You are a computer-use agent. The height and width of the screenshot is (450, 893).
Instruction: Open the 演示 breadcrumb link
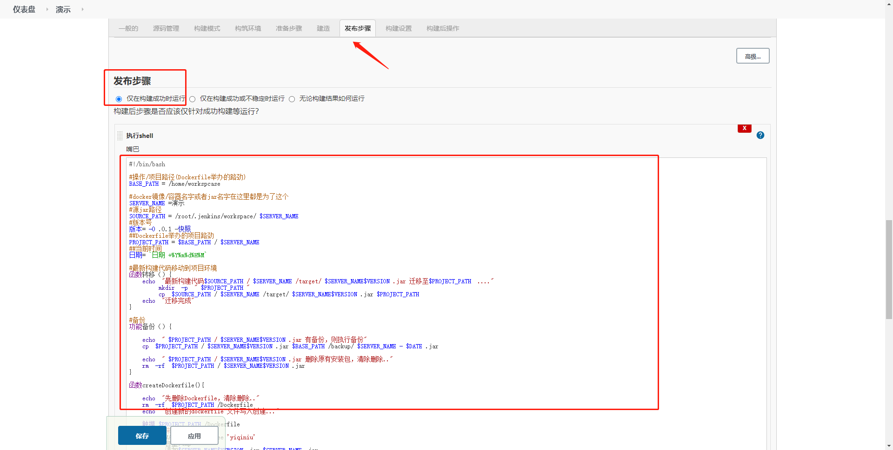63,9
